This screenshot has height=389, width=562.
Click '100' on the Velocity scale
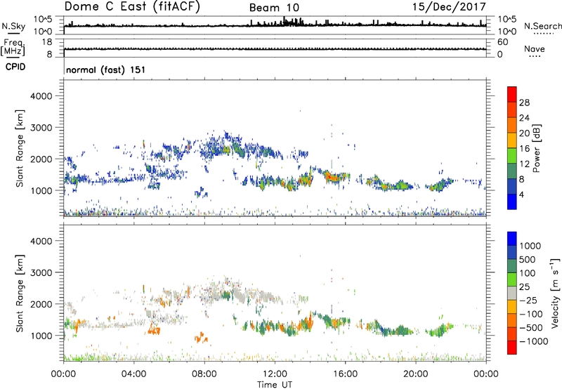click(528, 273)
